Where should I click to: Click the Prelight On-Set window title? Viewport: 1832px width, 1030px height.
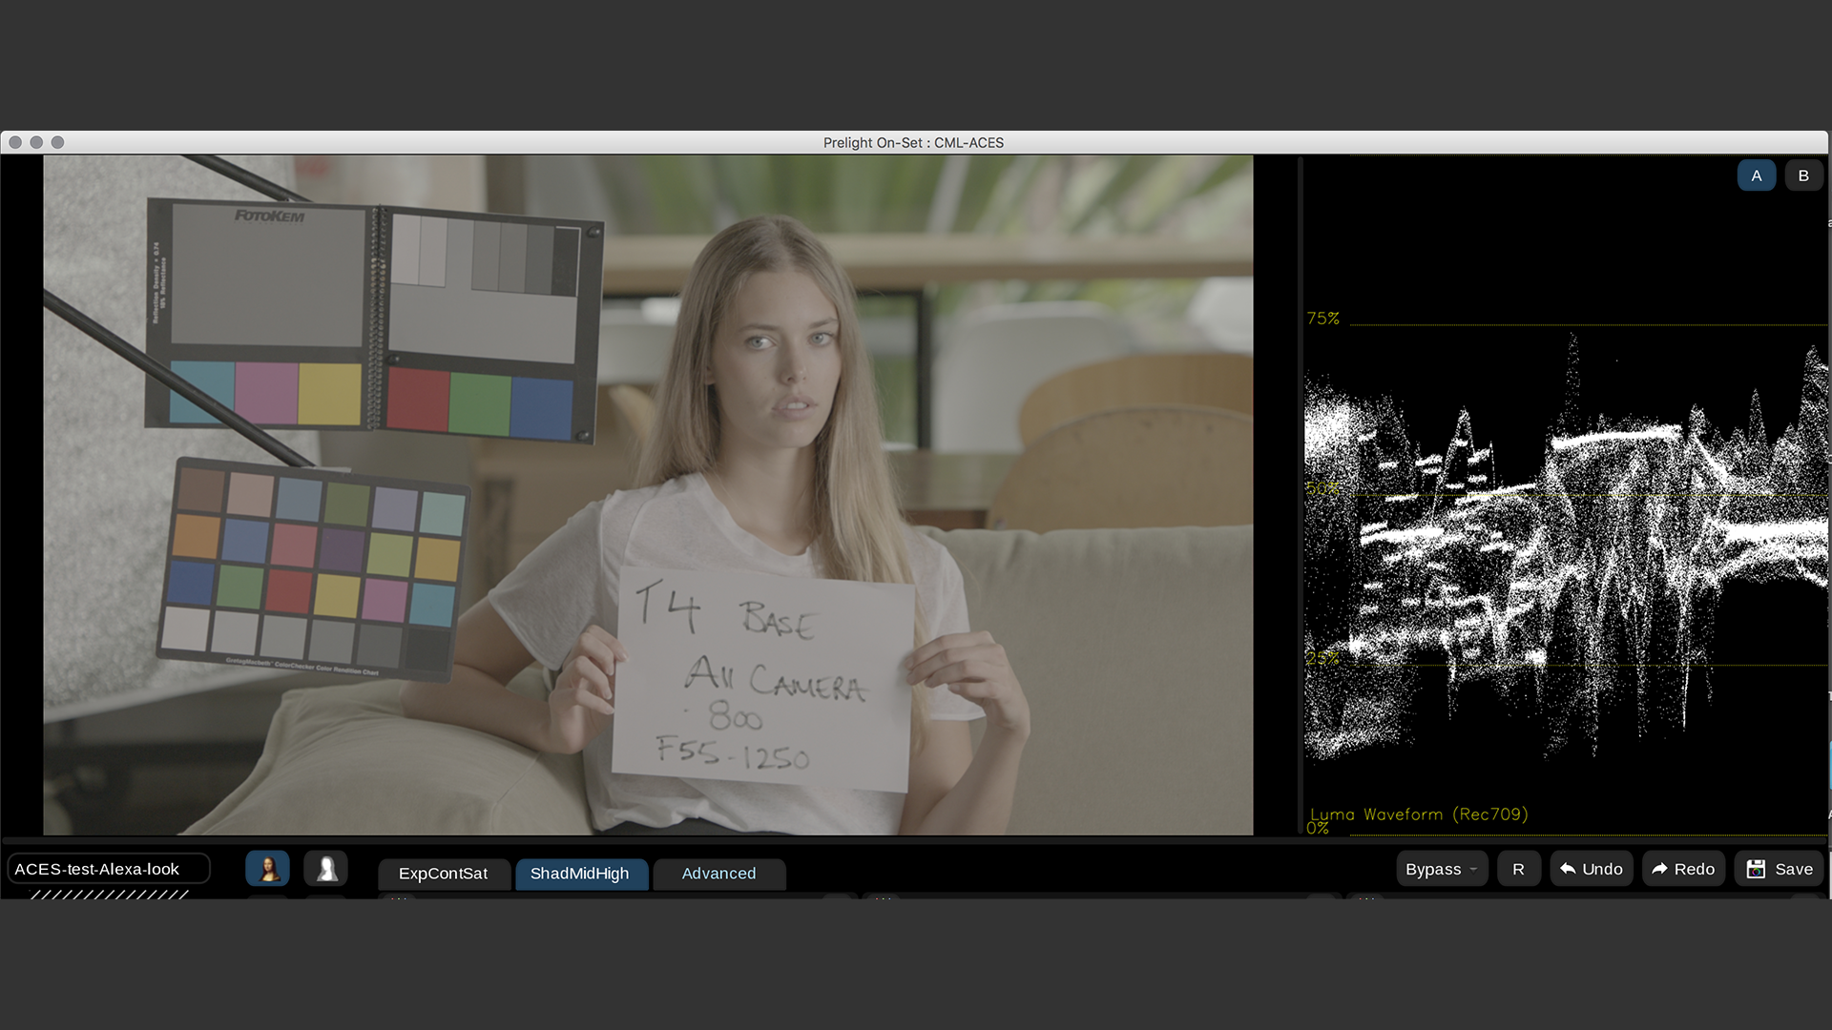913,143
